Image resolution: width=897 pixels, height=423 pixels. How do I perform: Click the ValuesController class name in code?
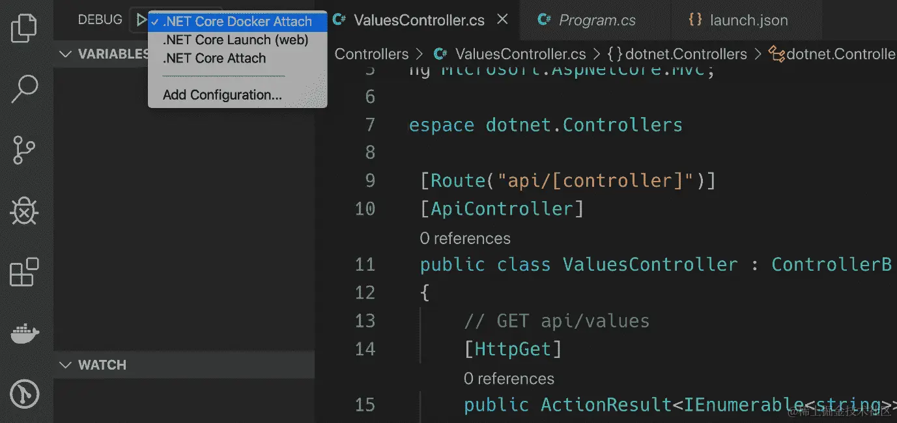click(650, 265)
